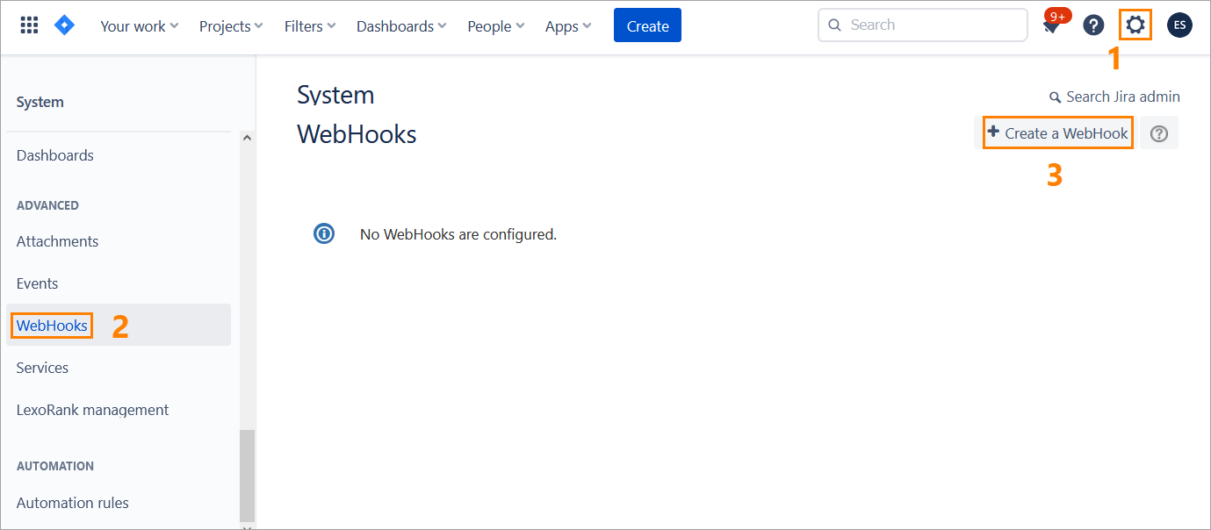
Task: Click the WebHooks help icon button
Action: tap(1159, 133)
